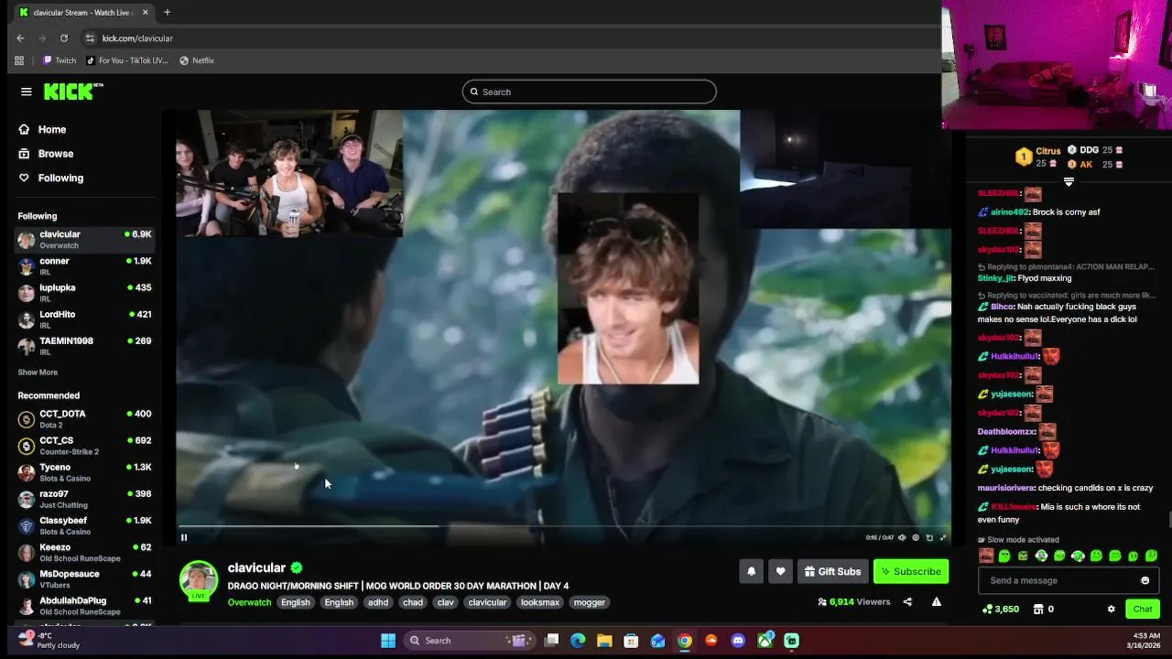Open the Windows Start menu
The image size is (1172, 659).
[x=388, y=641]
